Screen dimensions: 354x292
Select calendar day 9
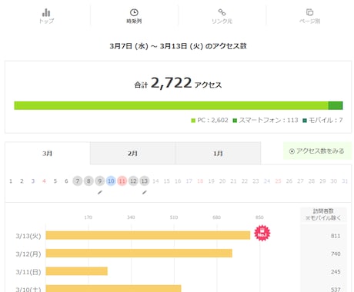(100, 181)
